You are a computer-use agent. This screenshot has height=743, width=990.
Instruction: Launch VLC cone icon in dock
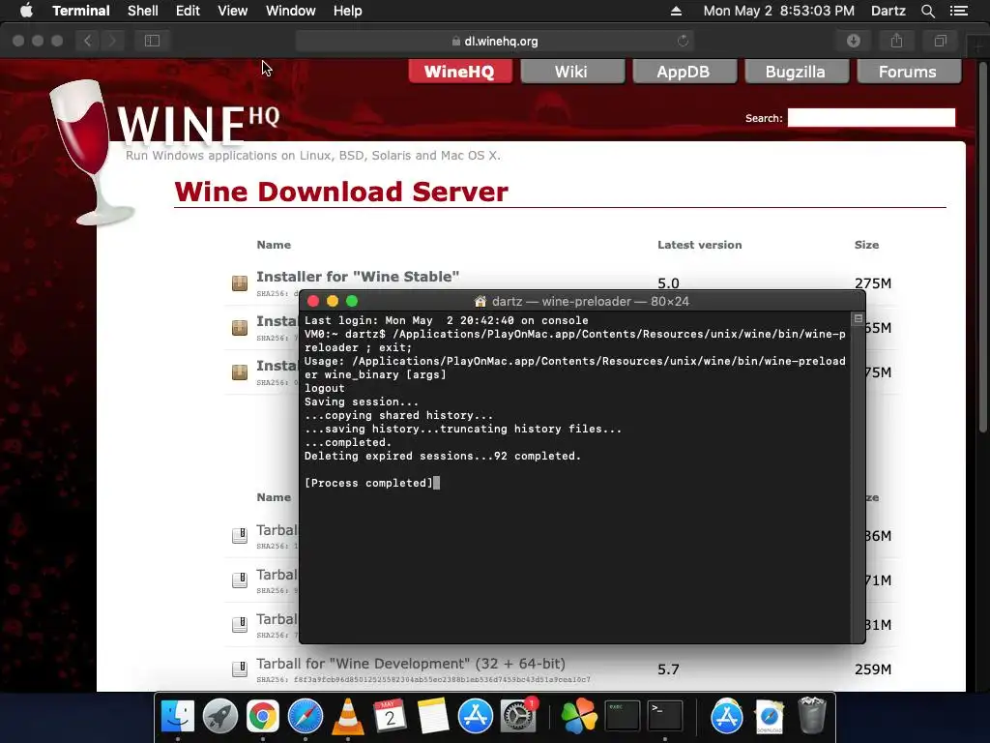click(x=348, y=717)
